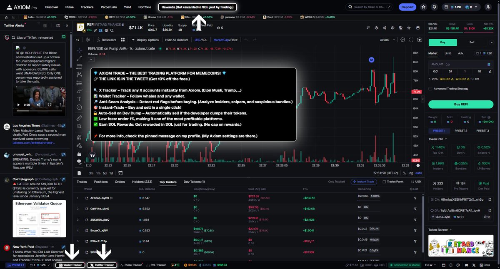Open chart settings gear icon
500x269 pixels.
coord(402,40)
